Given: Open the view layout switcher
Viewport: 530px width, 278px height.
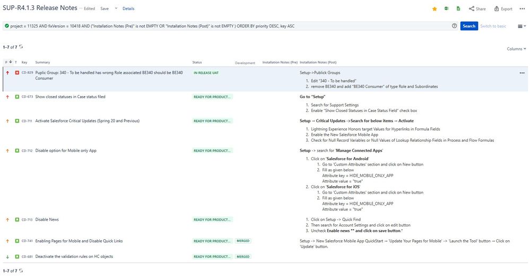Looking at the screenshot, I should pyautogui.click(x=522, y=26).
